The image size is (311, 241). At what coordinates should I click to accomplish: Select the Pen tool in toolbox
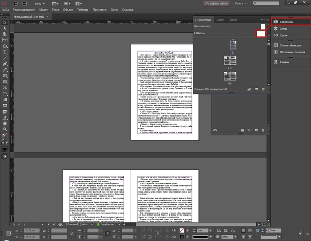click(4, 63)
